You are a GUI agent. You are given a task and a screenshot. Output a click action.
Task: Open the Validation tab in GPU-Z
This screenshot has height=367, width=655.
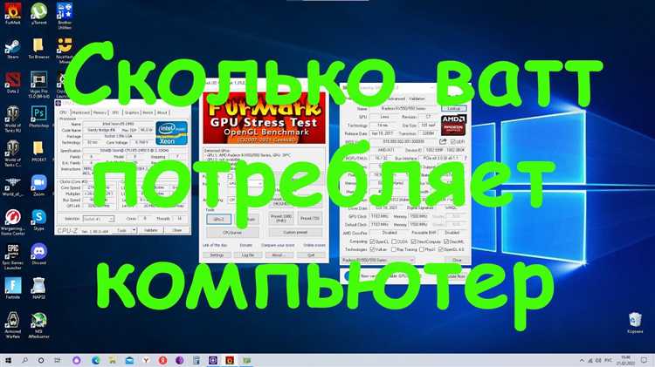[417, 99]
